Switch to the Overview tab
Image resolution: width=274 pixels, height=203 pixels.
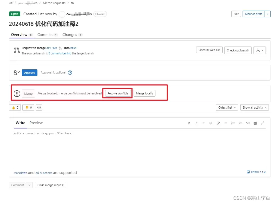(x=22, y=35)
